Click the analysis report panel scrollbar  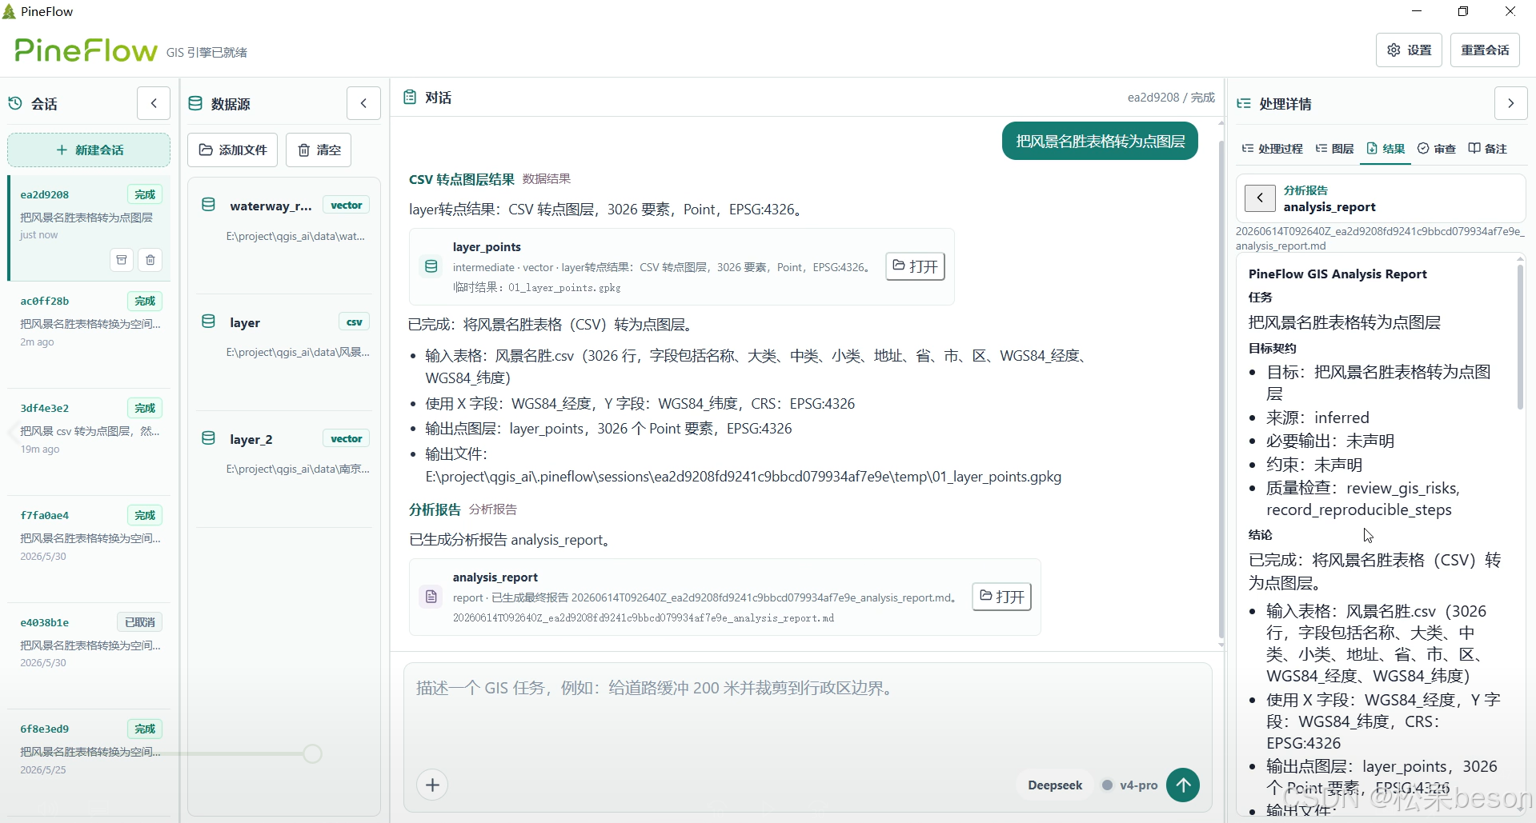click(x=1520, y=338)
